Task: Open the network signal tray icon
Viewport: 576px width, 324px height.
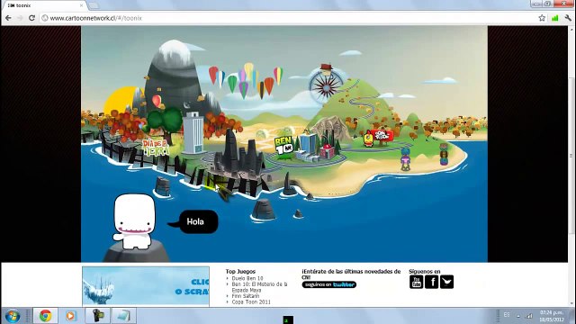Action: [x=529, y=316]
